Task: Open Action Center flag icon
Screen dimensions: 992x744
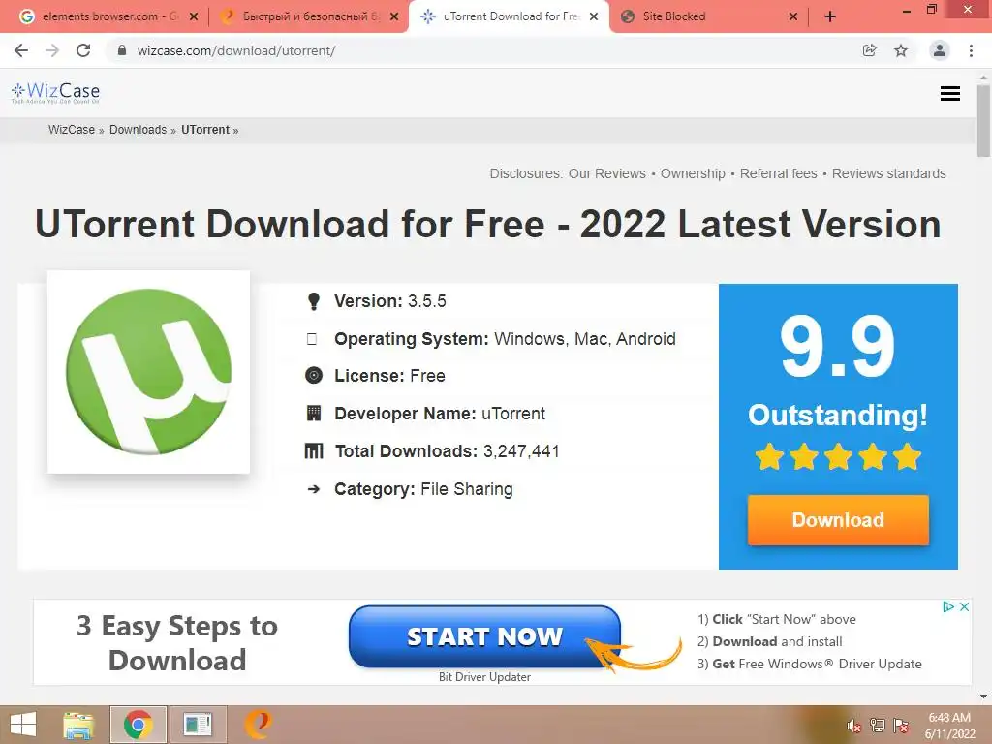Action: tap(900, 726)
